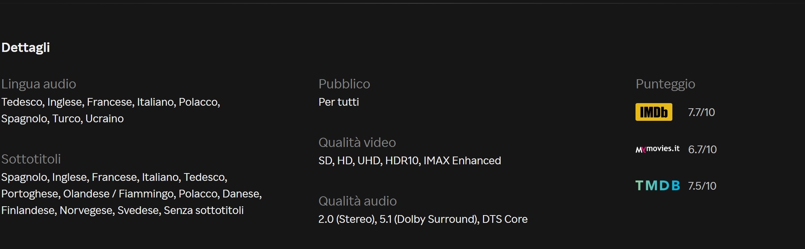
Task: Click the Pubblico label
Action: (344, 84)
